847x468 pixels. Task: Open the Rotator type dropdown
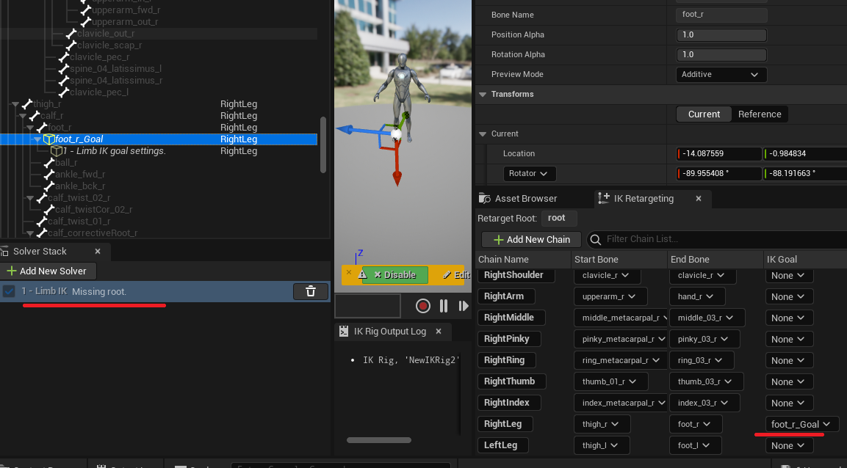tap(530, 174)
